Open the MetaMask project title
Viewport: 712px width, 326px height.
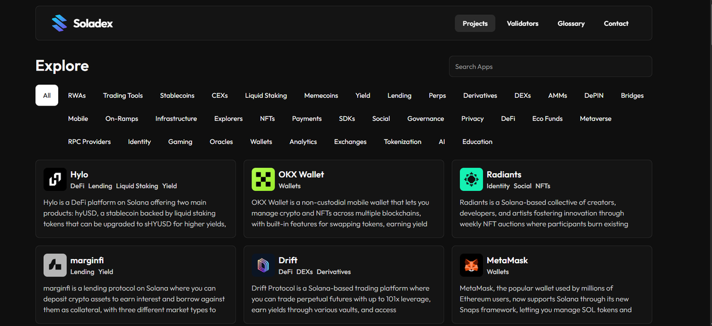(507, 260)
